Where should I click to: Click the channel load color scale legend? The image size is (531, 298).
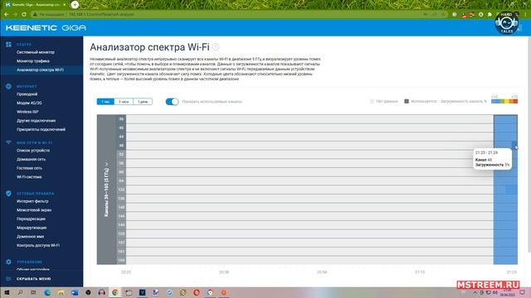504,101
